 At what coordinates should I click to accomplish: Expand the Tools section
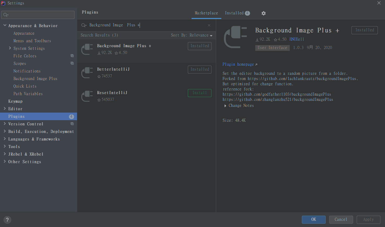5,146
